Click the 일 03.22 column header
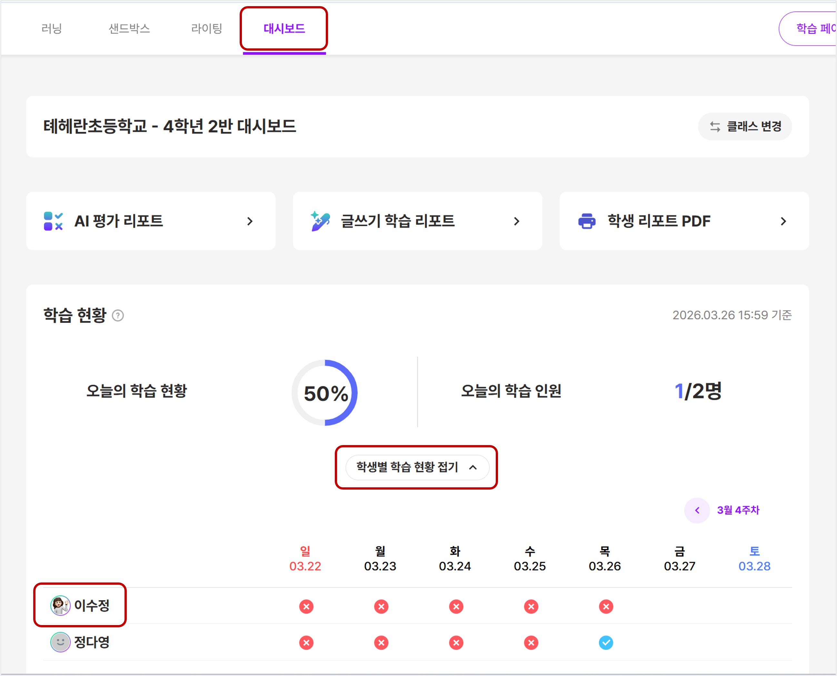This screenshot has width=837, height=676. [x=305, y=558]
